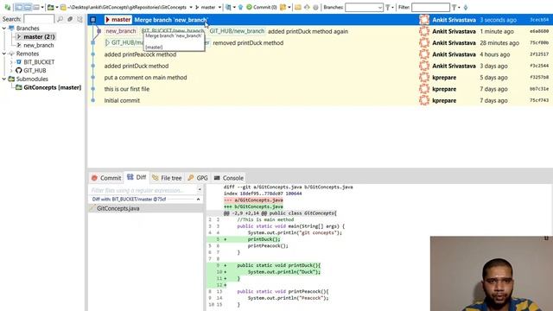Click the repository browse icon
The height and width of the screenshot is (311, 553).
[x=51, y=8]
